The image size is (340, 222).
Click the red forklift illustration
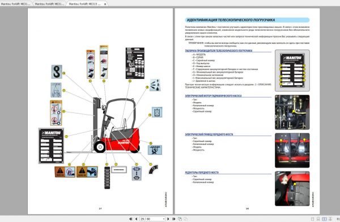[x=116, y=126]
